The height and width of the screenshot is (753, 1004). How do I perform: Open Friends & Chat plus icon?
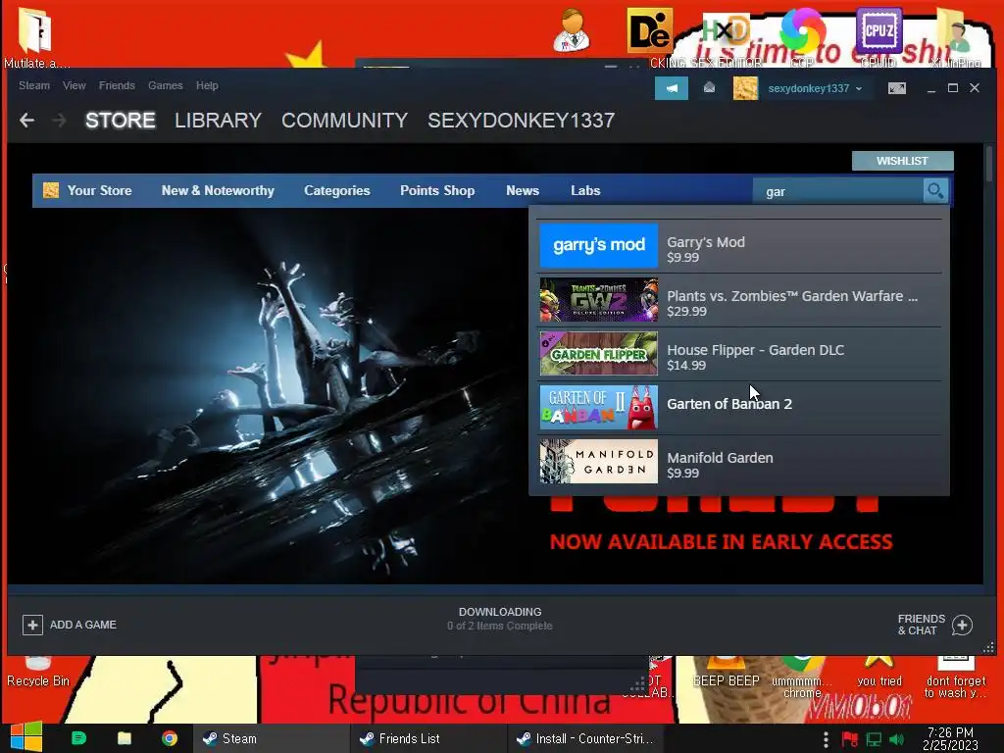pos(962,625)
